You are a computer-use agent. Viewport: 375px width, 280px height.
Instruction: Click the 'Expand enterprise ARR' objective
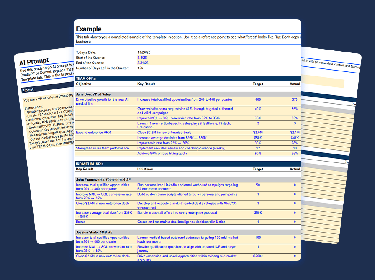[x=93, y=133]
